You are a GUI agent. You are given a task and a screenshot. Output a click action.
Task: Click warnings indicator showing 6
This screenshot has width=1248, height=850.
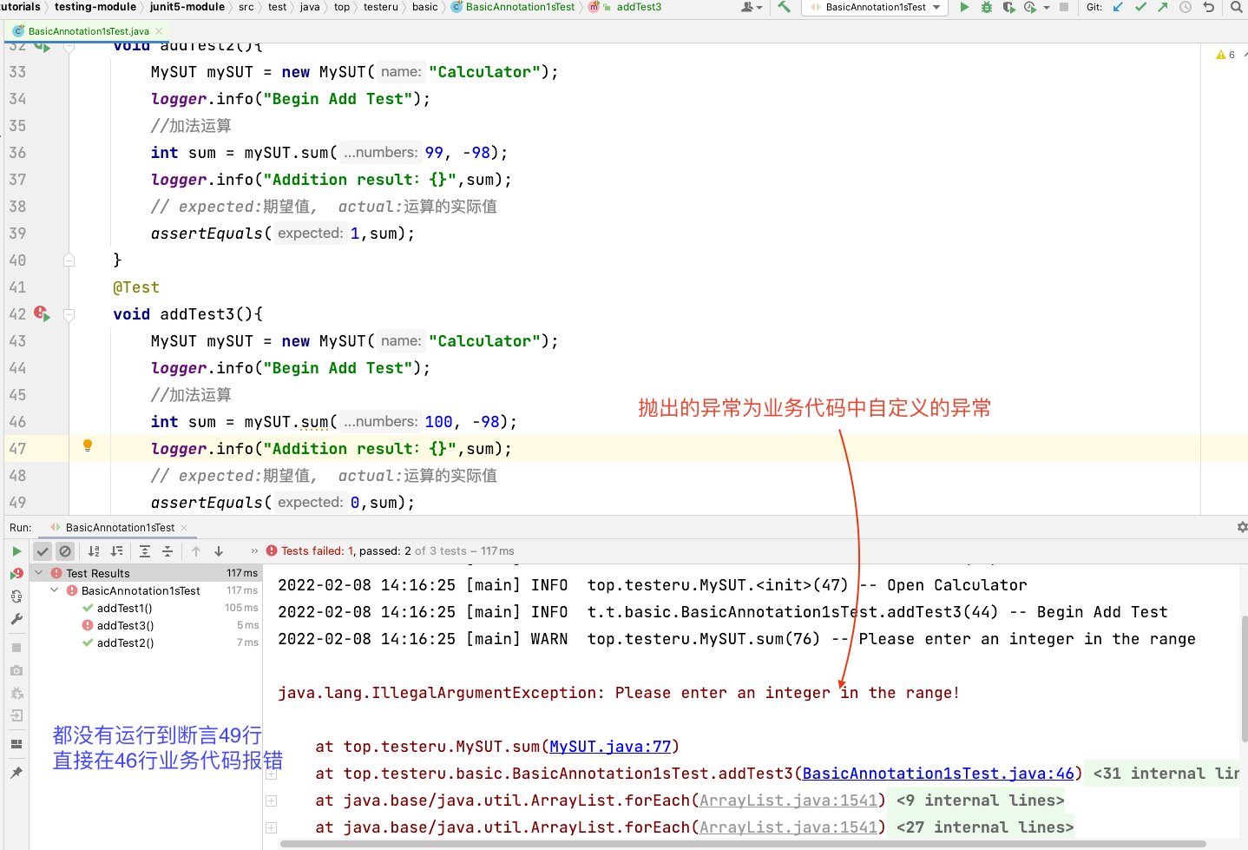click(1226, 55)
